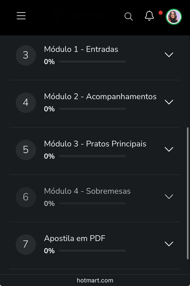Click the search magnifier icon
This screenshot has width=190, height=286.
[x=129, y=17]
